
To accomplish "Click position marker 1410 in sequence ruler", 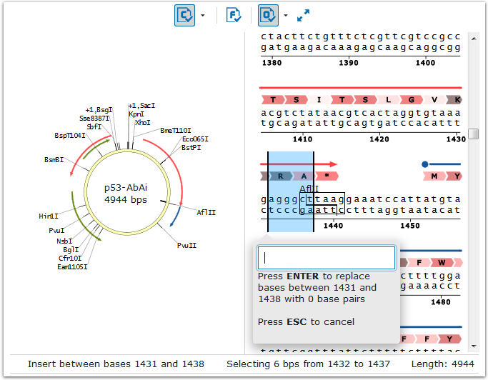I will point(302,139).
